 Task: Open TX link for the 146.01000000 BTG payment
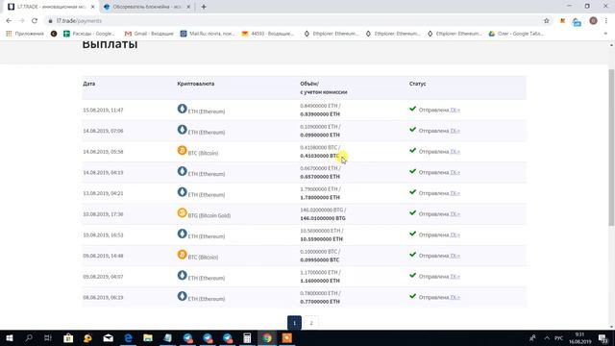(455, 214)
